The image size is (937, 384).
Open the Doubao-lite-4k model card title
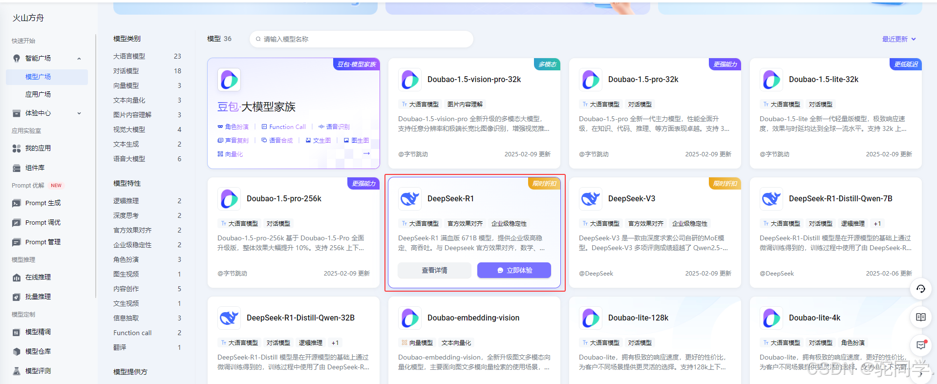click(x=814, y=318)
